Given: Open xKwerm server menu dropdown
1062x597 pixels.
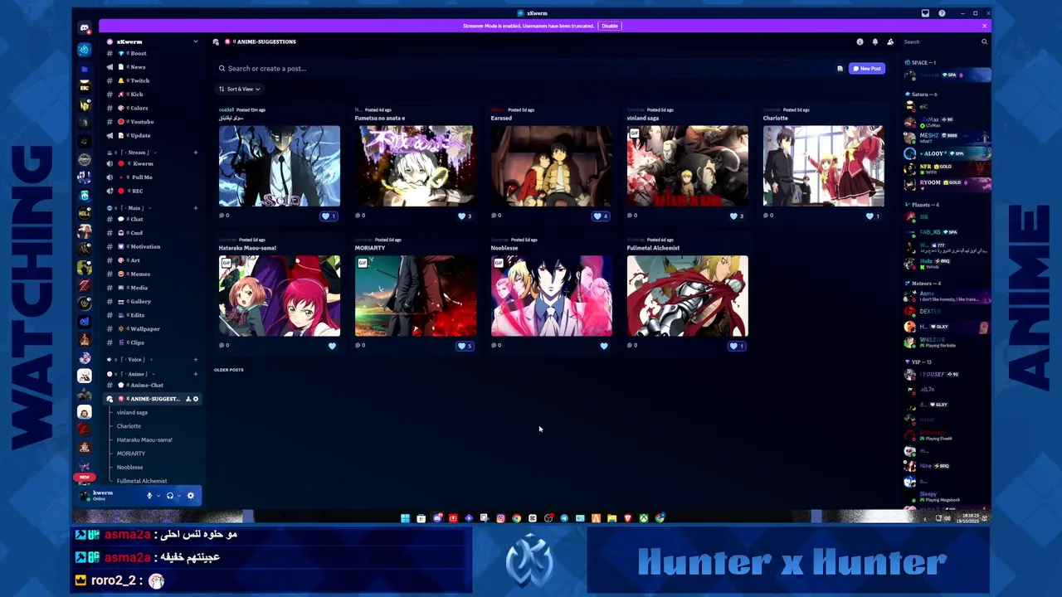Looking at the screenshot, I should 196,41.
